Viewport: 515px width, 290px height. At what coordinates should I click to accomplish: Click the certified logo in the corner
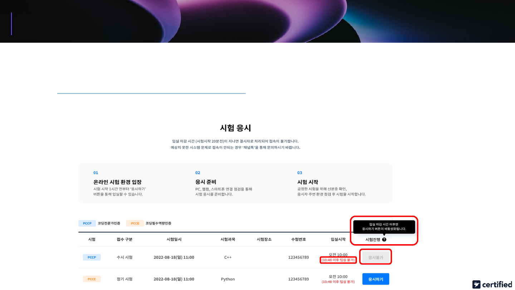click(x=492, y=284)
